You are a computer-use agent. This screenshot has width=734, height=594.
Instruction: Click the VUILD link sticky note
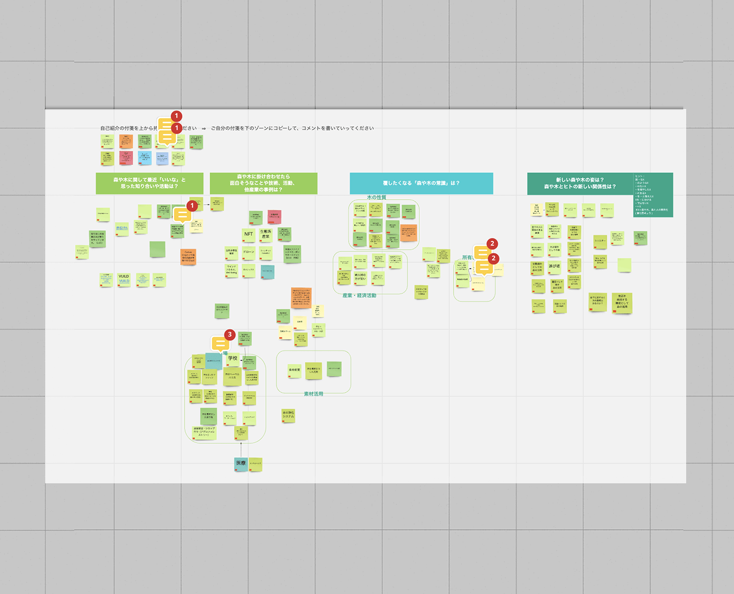tap(124, 279)
